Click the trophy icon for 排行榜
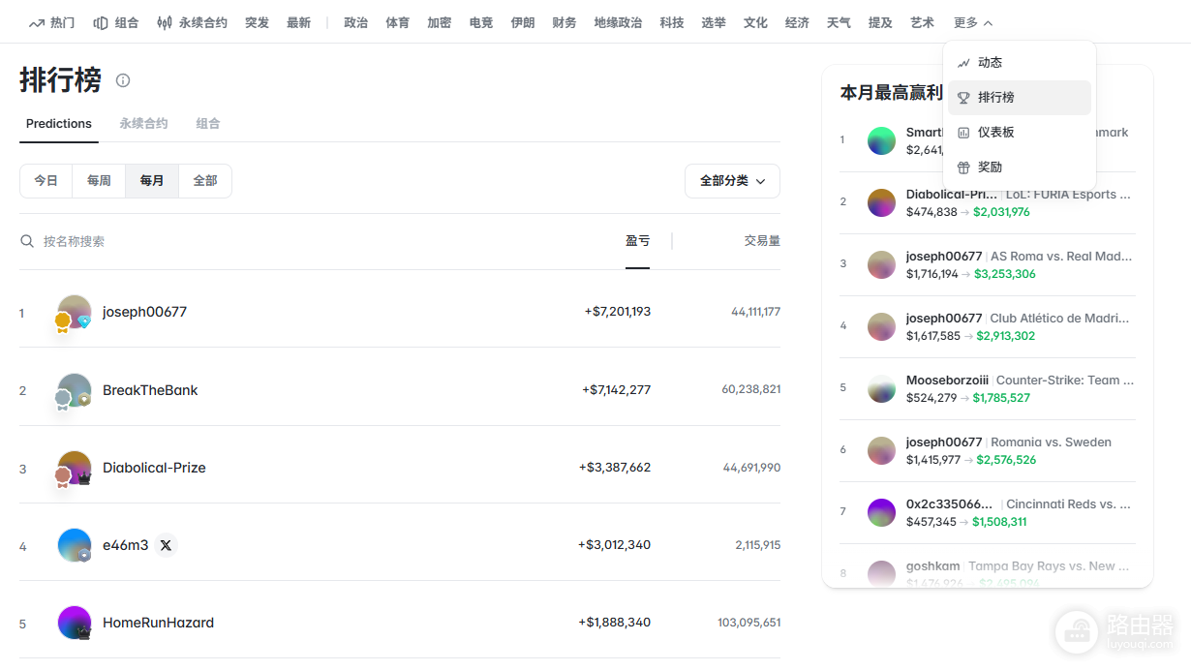1191x671 pixels. coord(963,98)
